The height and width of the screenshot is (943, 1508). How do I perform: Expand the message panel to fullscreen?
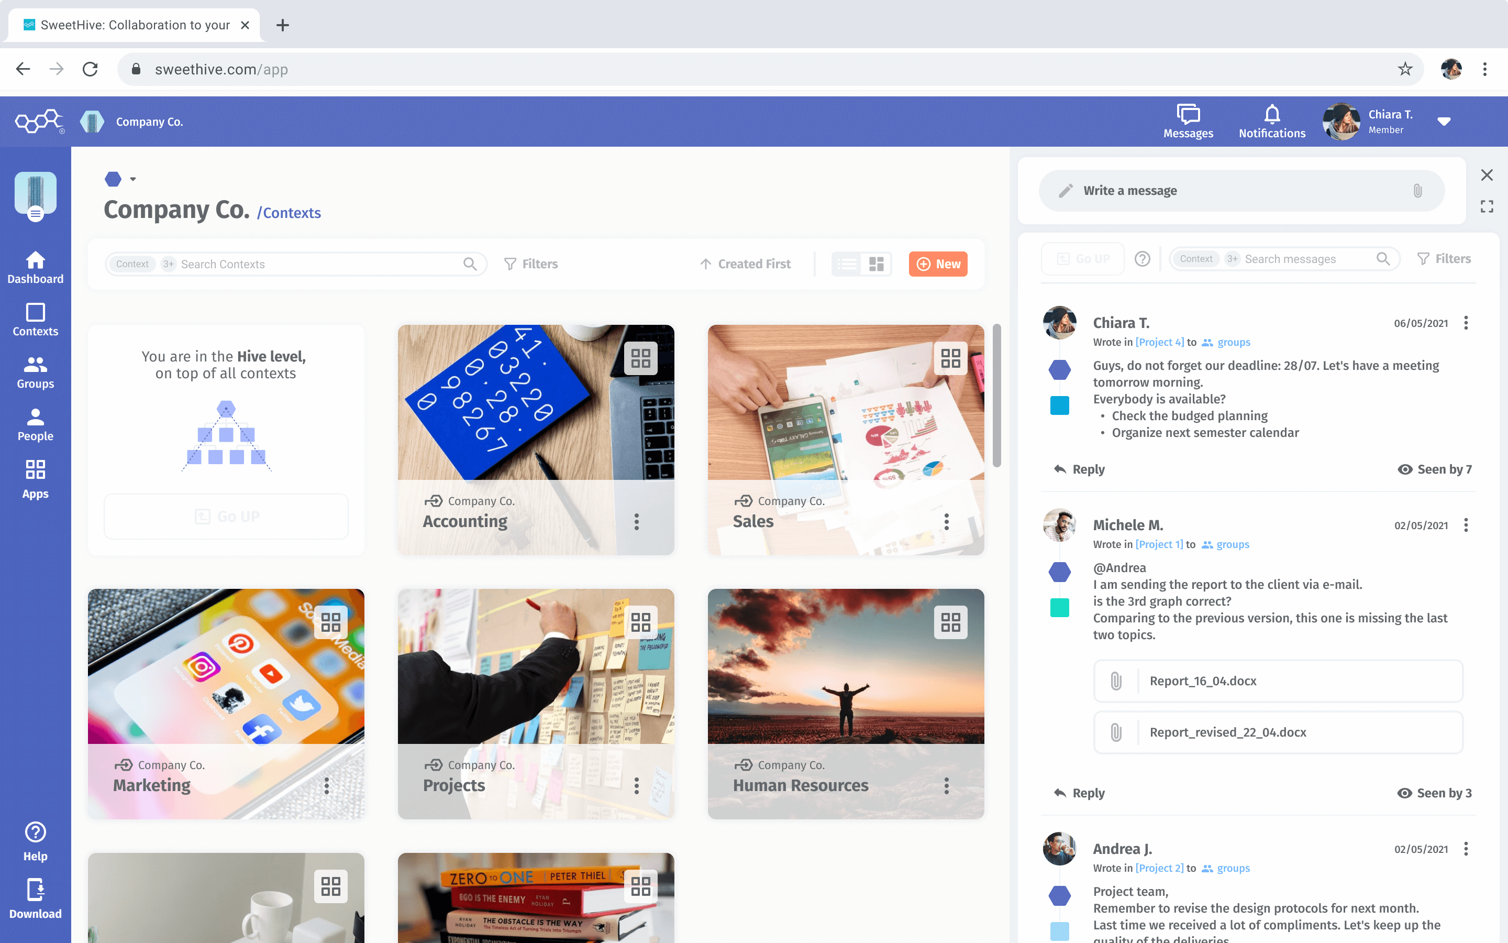tap(1488, 206)
